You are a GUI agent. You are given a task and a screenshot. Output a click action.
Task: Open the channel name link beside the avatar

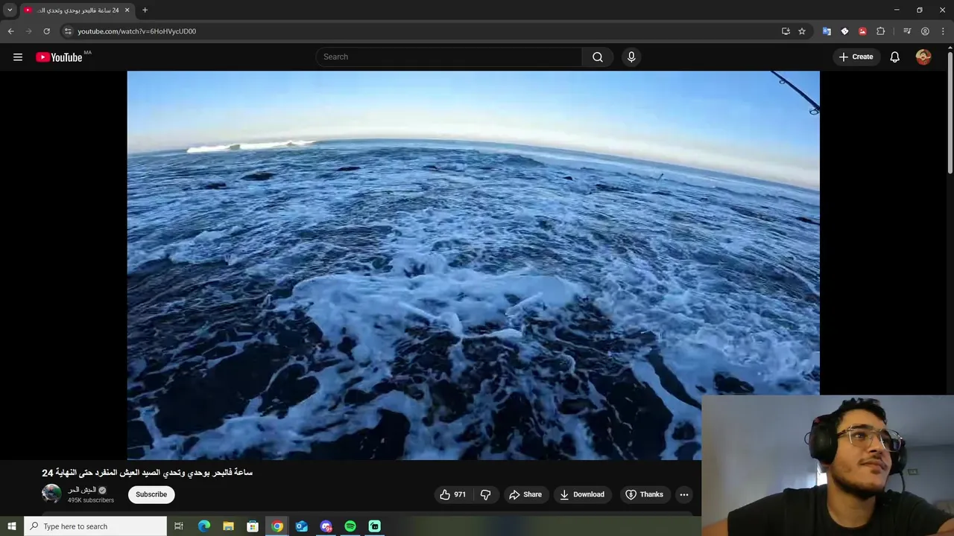pyautogui.click(x=82, y=490)
